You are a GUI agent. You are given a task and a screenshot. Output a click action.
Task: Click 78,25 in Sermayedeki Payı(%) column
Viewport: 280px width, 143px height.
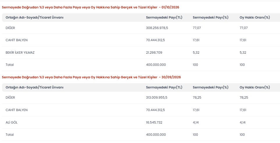197,98
